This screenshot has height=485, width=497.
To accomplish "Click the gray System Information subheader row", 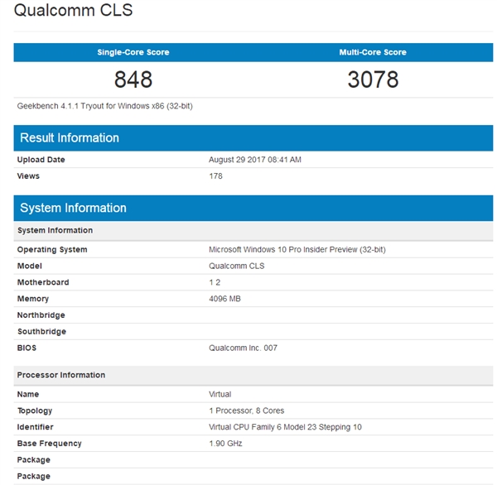I will 55,230.
